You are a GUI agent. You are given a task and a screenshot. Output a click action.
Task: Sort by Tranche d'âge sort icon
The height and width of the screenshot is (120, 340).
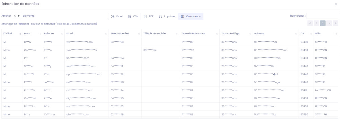[250, 34]
